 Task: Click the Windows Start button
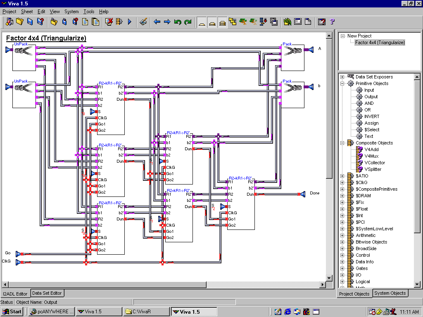click(x=12, y=312)
